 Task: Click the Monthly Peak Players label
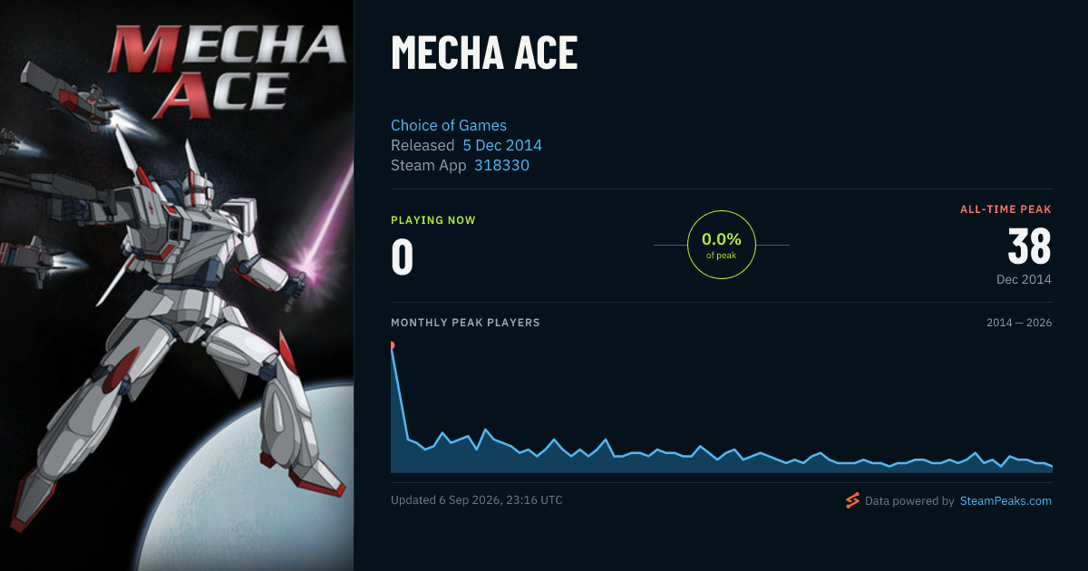(465, 323)
